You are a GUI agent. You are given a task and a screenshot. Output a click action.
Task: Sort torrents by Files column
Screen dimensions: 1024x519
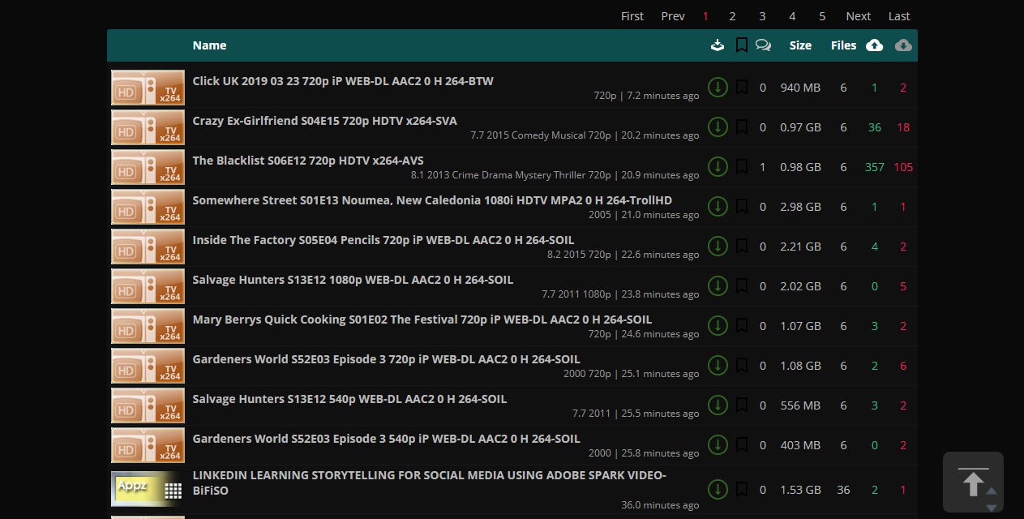[843, 45]
